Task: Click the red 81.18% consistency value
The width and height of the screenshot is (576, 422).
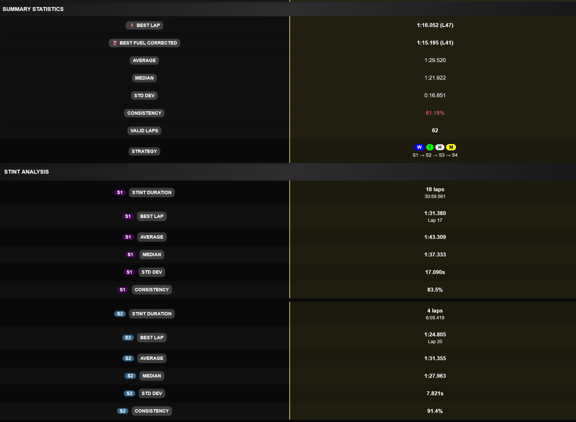Action: pyautogui.click(x=435, y=113)
